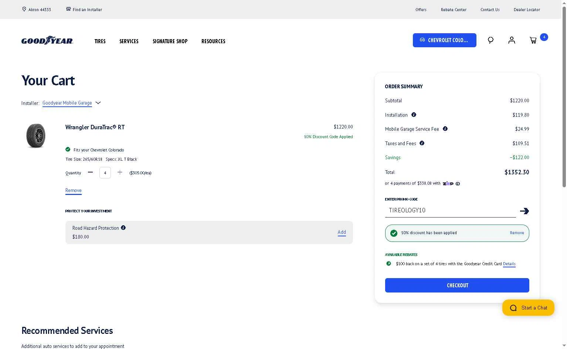Show Road Hazard Protection info icon
The height and width of the screenshot is (349, 567).
click(123, 228)
